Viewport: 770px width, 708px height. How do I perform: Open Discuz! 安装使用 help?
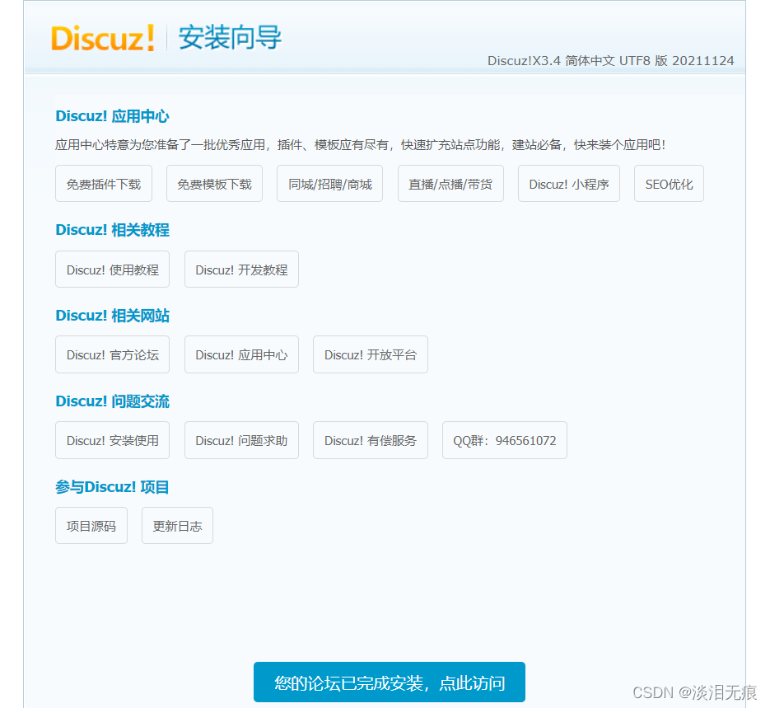(x=113, y=440)
